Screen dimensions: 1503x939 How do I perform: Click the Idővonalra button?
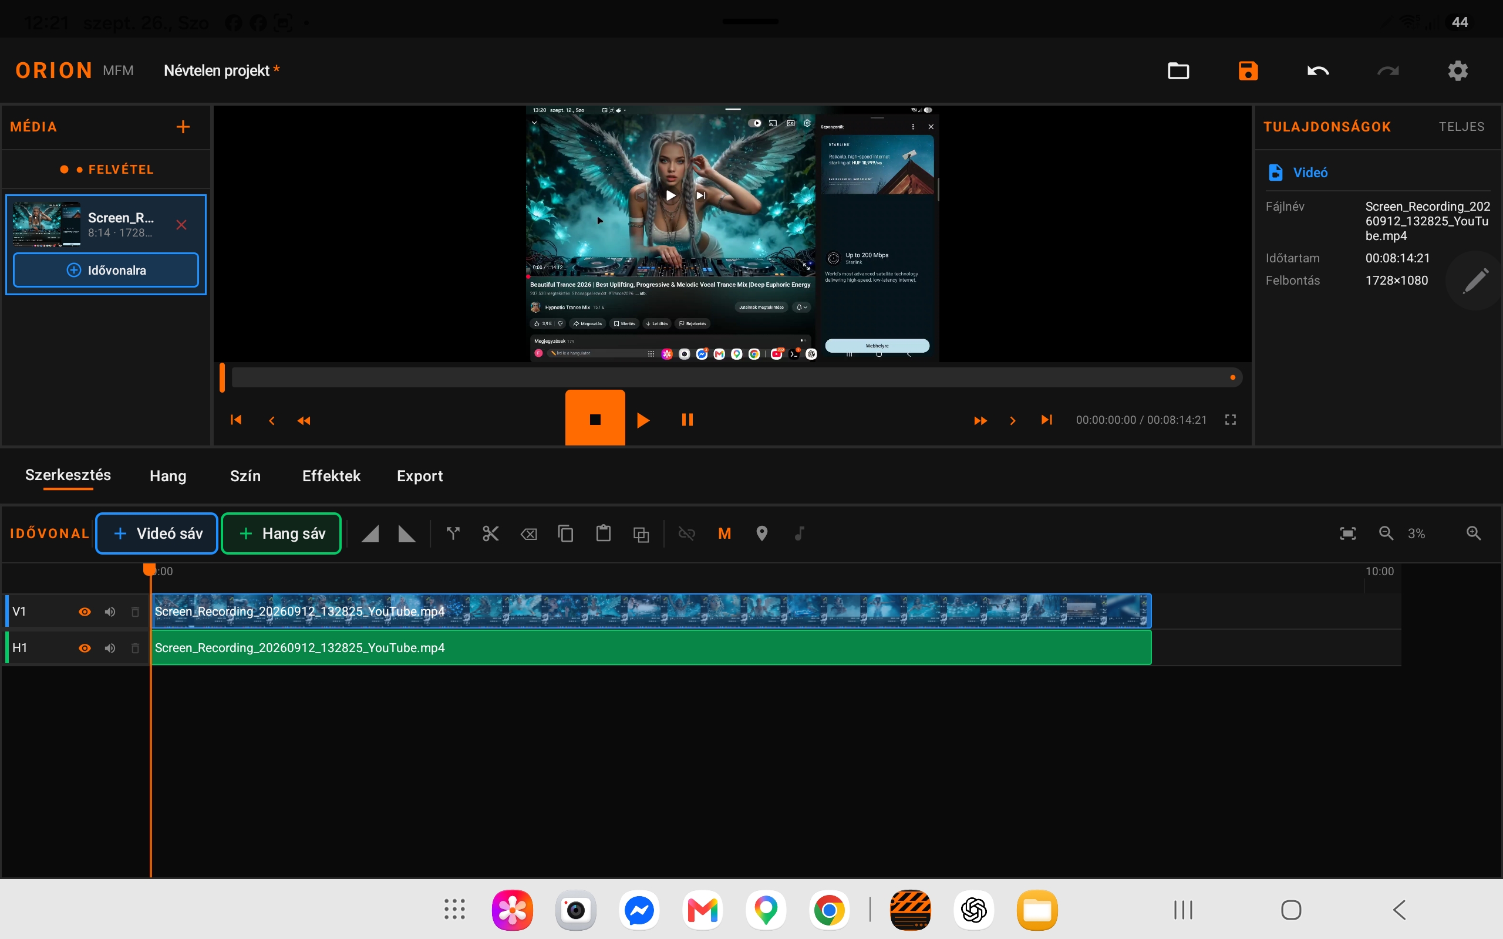click(x=106, y=270)
